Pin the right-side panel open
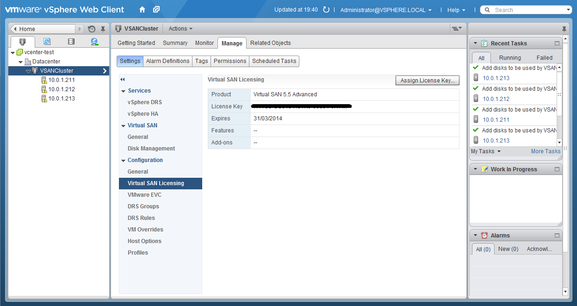 (564, 28)
